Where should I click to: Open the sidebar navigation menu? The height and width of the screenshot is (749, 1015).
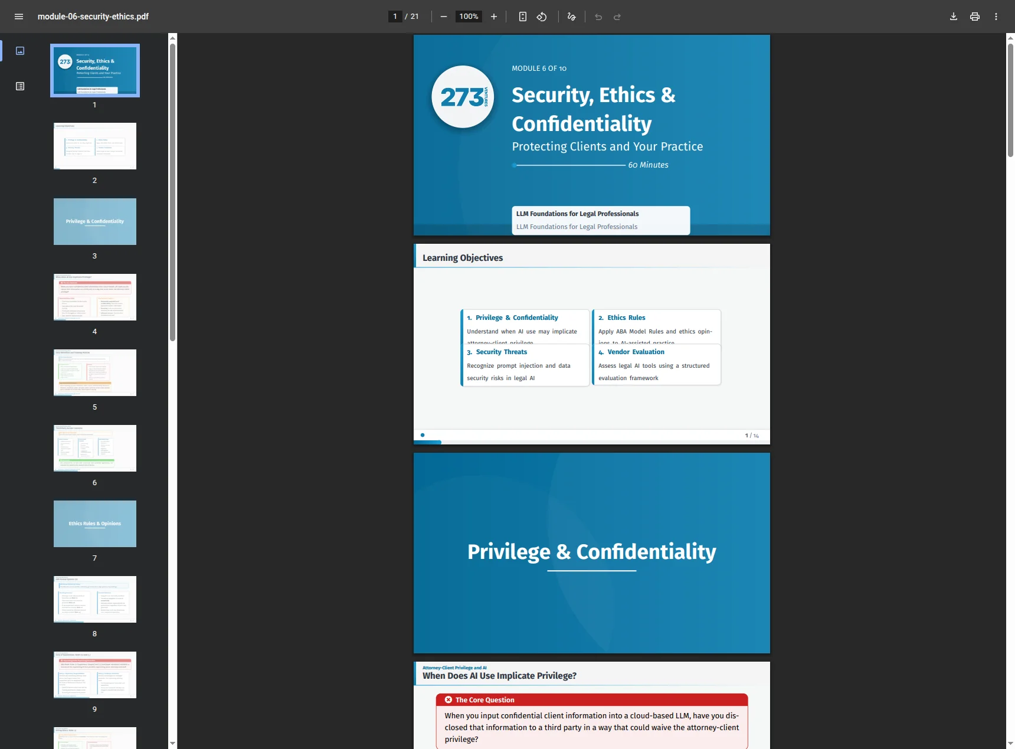(19, 17)
